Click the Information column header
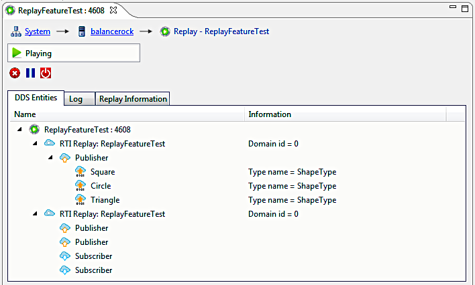This screenshot has height=285, width=475. (346, 114)
